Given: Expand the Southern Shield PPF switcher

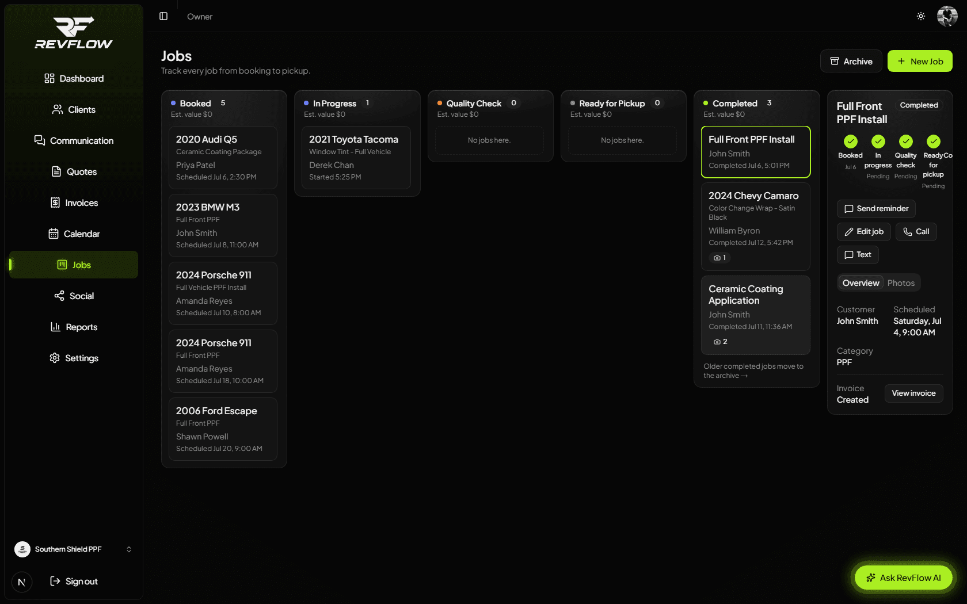Looking at the screenshot, I should point(74,549).
